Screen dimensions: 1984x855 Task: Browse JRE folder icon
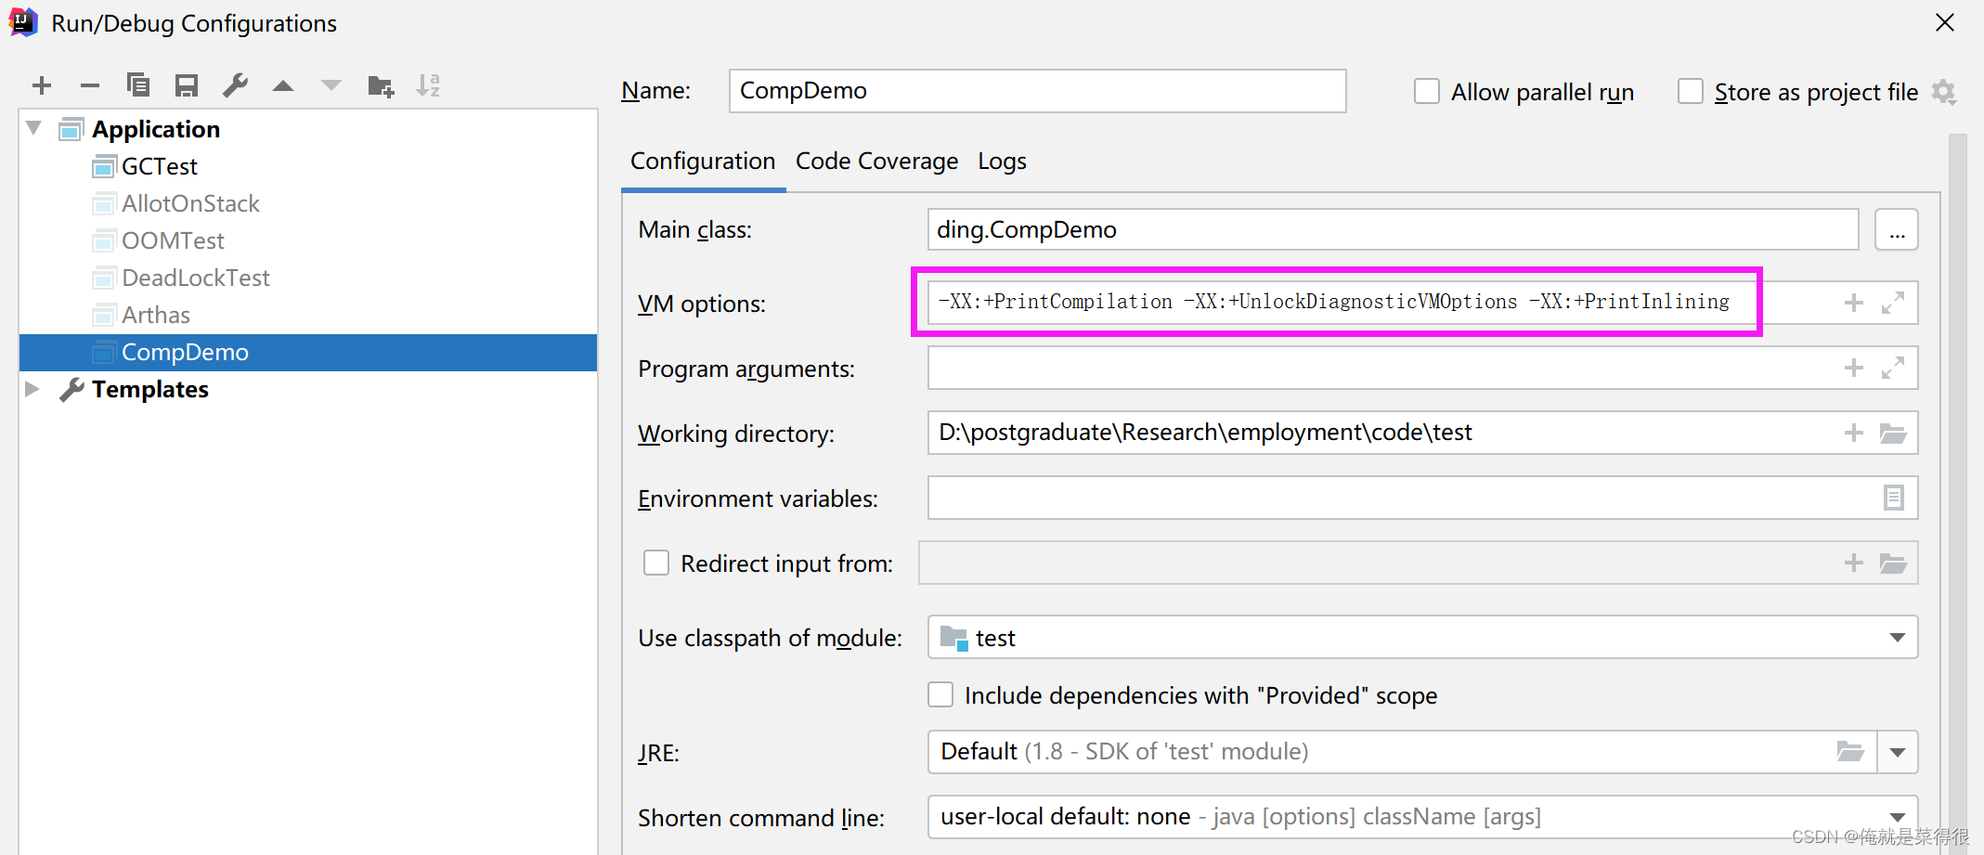pos(1850,751)
